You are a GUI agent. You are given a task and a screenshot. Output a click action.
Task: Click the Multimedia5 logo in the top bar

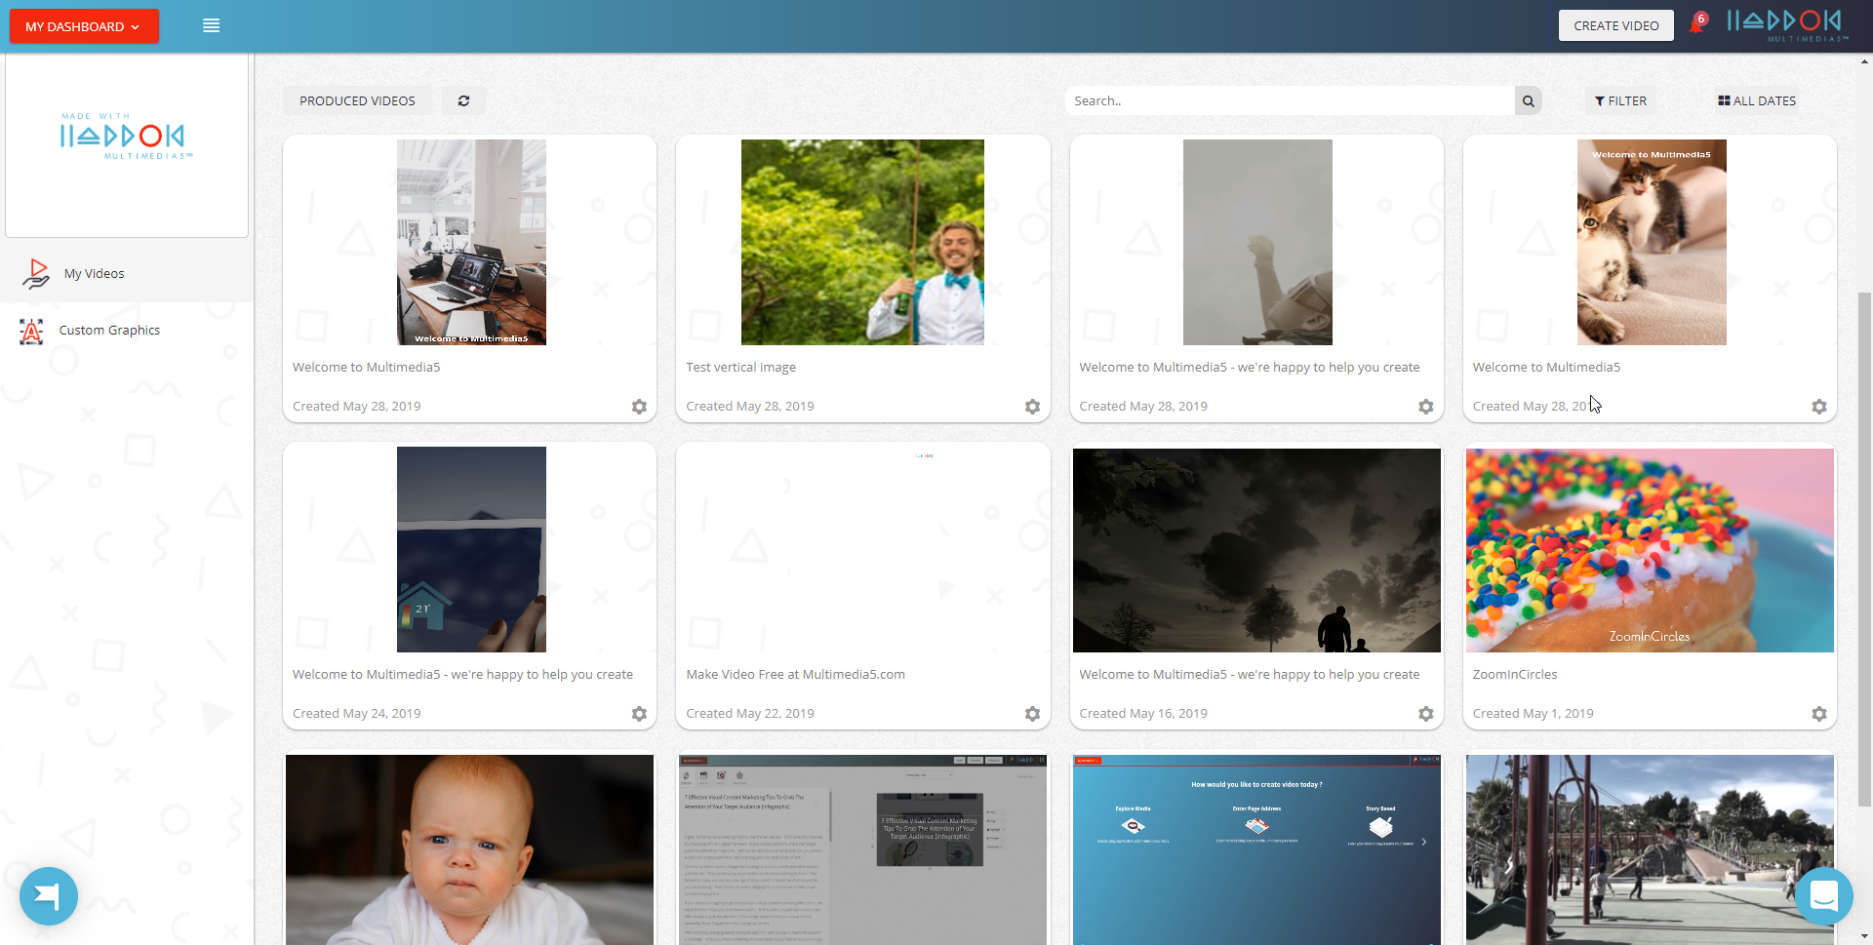(x=1787, y=25)
